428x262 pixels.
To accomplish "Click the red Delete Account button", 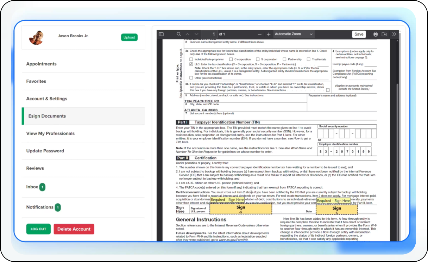I will tap(74, 229).
